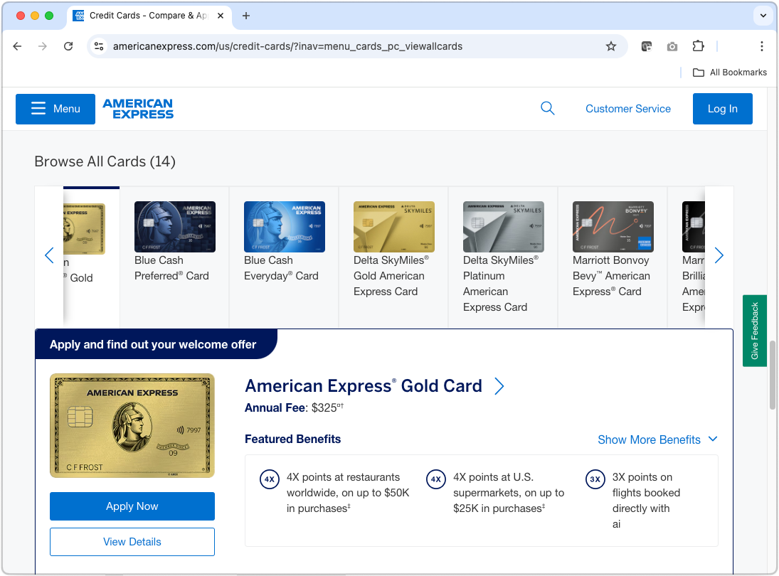Open the Customer Service link
This screenshot has width=779, height=576.
[628, 109]
